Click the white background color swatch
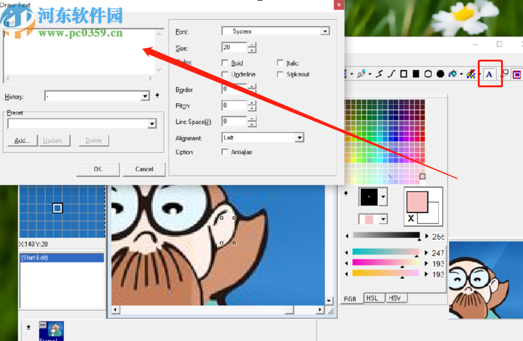 click(432, 217)
